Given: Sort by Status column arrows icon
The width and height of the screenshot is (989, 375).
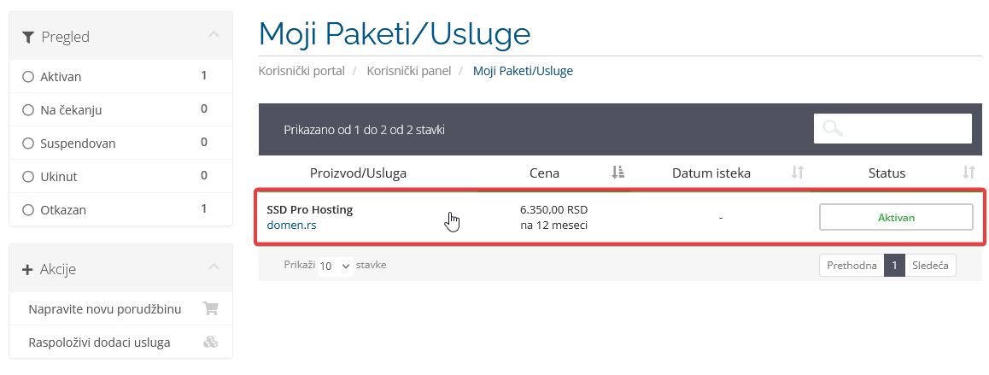Looking at the screenshot, I should (969, 173).
